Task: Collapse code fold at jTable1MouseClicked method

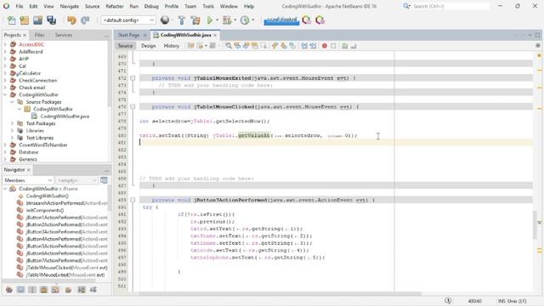Action: click(133, 106)
